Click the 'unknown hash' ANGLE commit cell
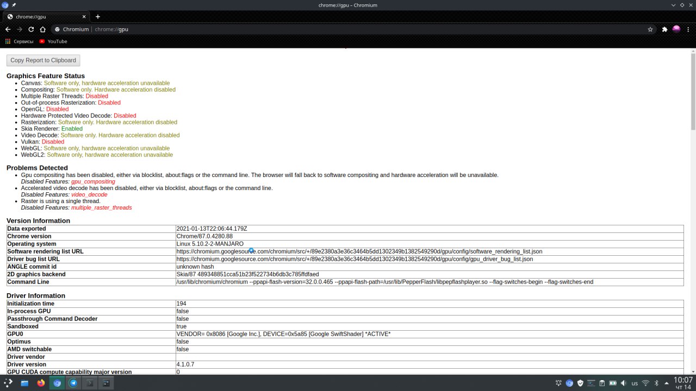Viewport: 696px width, 391px height. tap(430, 267)
